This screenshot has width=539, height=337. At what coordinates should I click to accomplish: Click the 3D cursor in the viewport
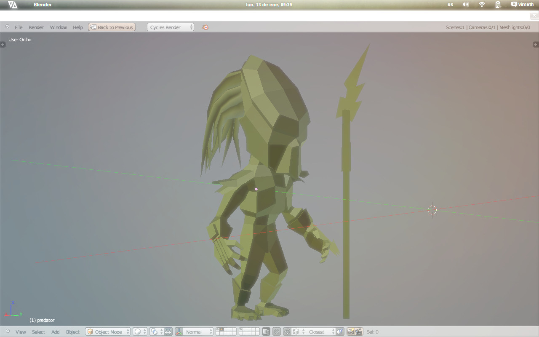click(x=432, y=210)
